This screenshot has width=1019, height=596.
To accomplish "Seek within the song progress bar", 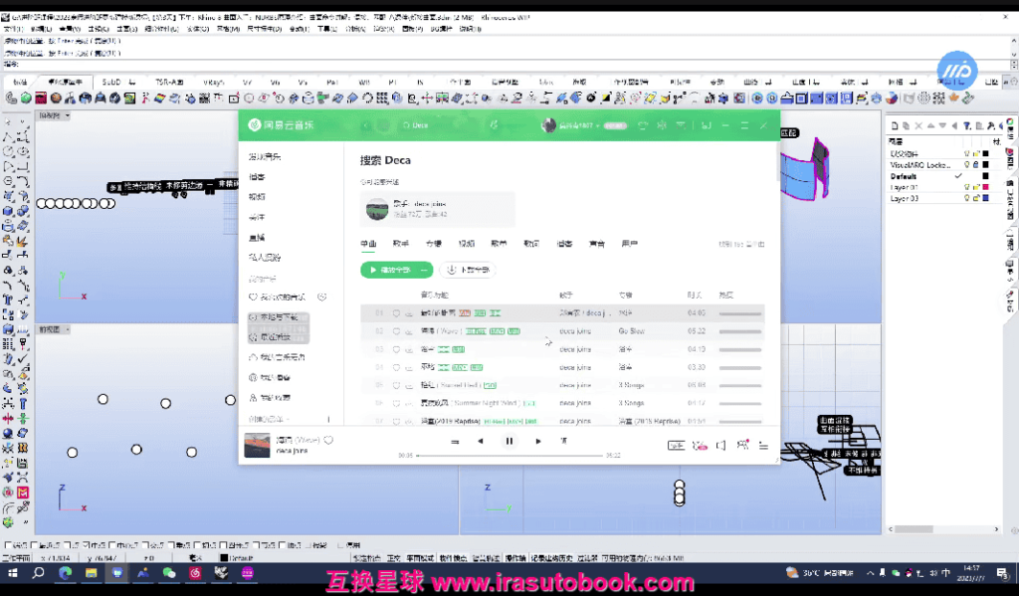I will (509, 456).
